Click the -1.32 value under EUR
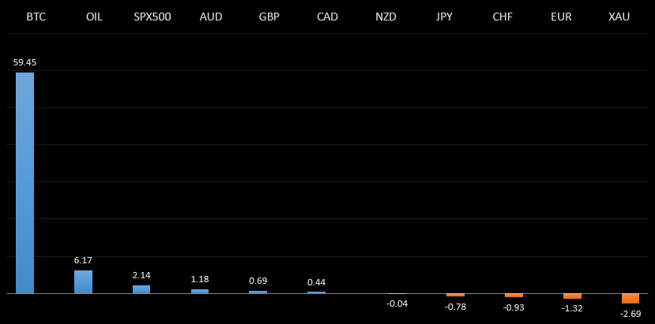 coord(571,308)
